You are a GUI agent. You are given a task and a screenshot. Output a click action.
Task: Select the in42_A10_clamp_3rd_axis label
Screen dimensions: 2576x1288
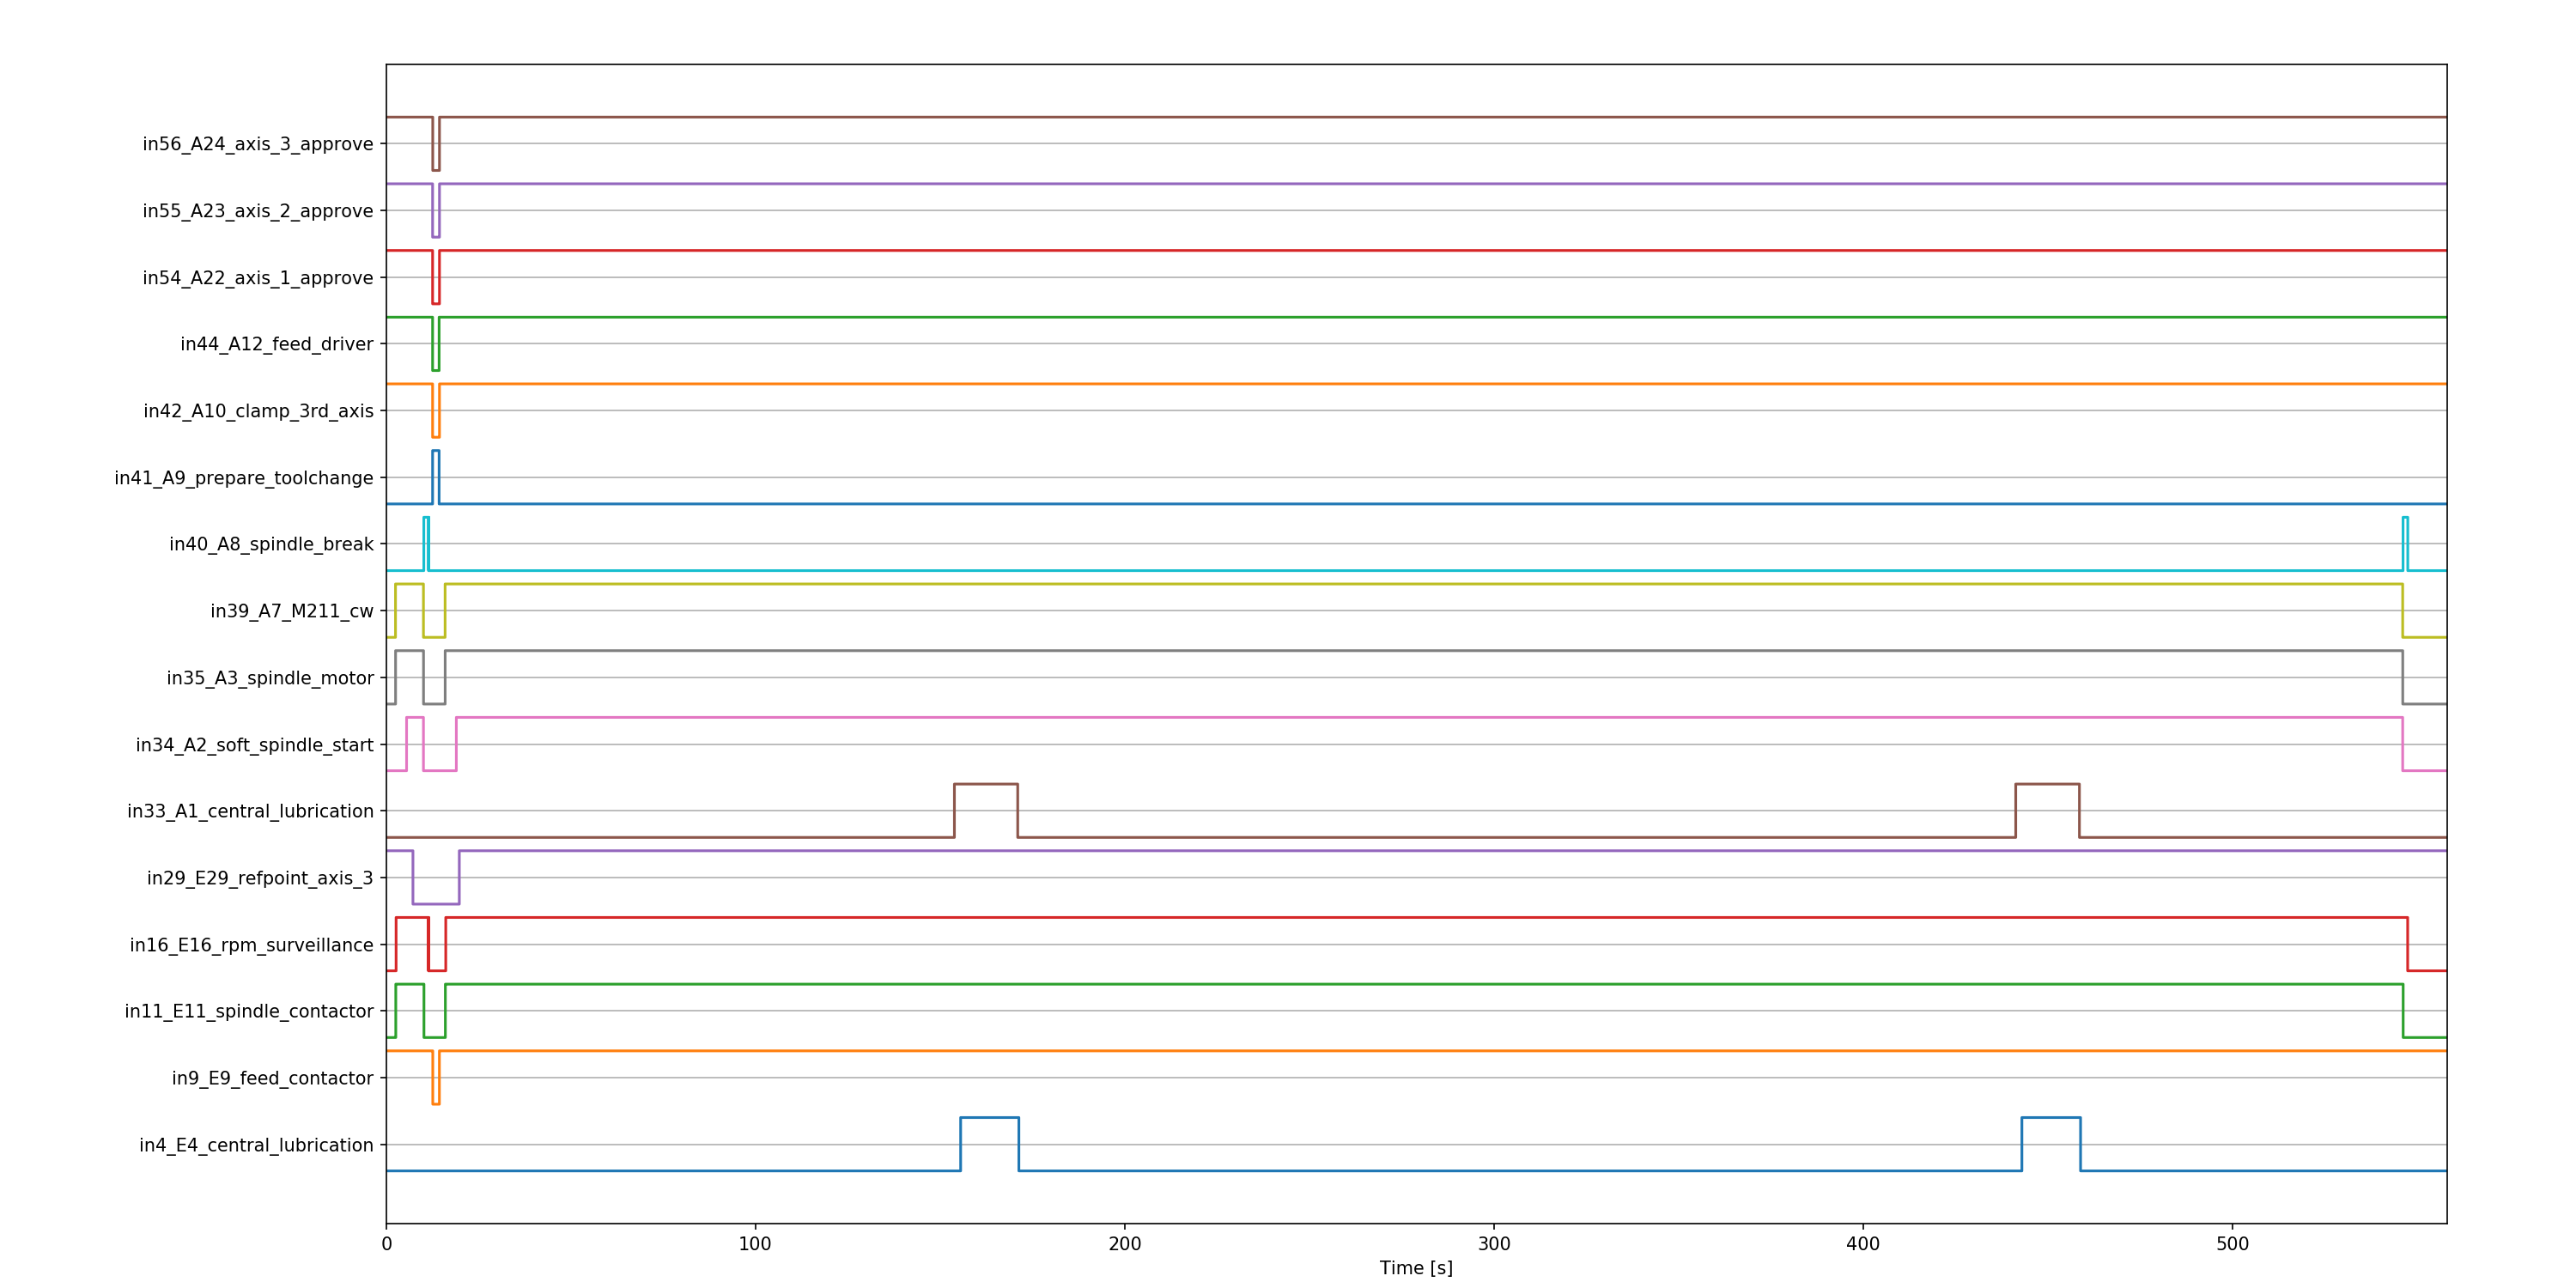coord(259,411)
